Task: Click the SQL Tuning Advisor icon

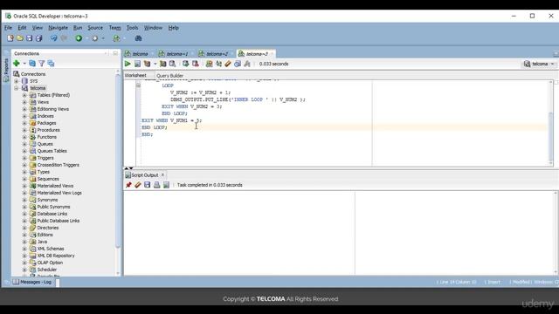Action: (173, 64)
